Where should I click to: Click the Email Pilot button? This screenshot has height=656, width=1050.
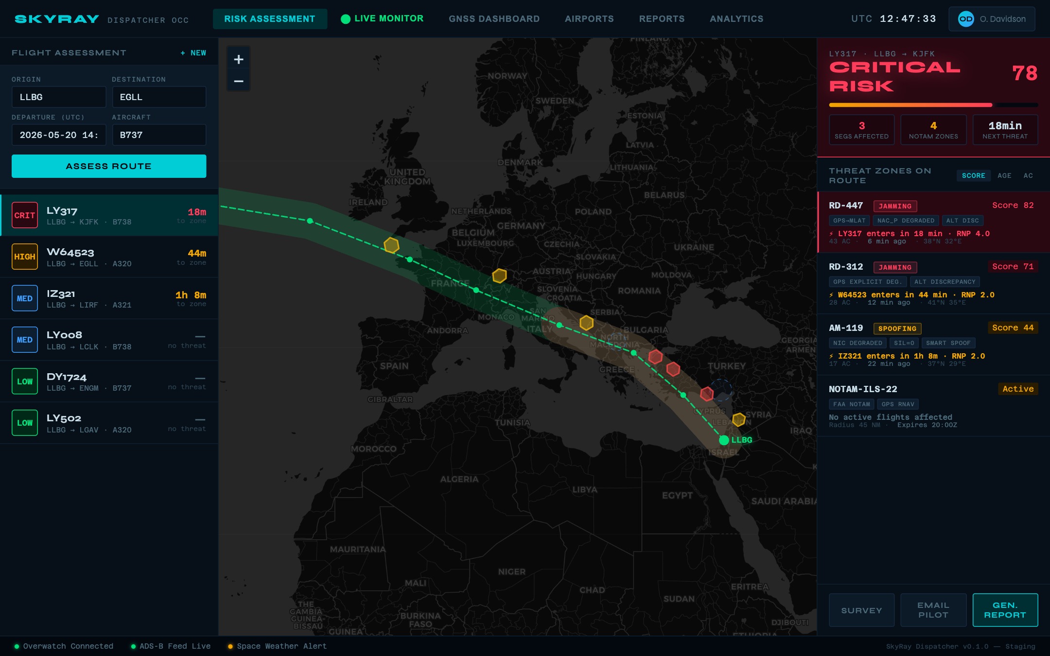click(x=933, y=610)
